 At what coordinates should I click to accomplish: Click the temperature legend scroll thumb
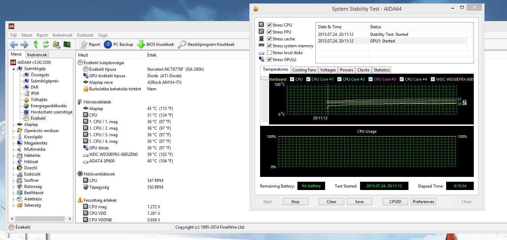[265, 78]
